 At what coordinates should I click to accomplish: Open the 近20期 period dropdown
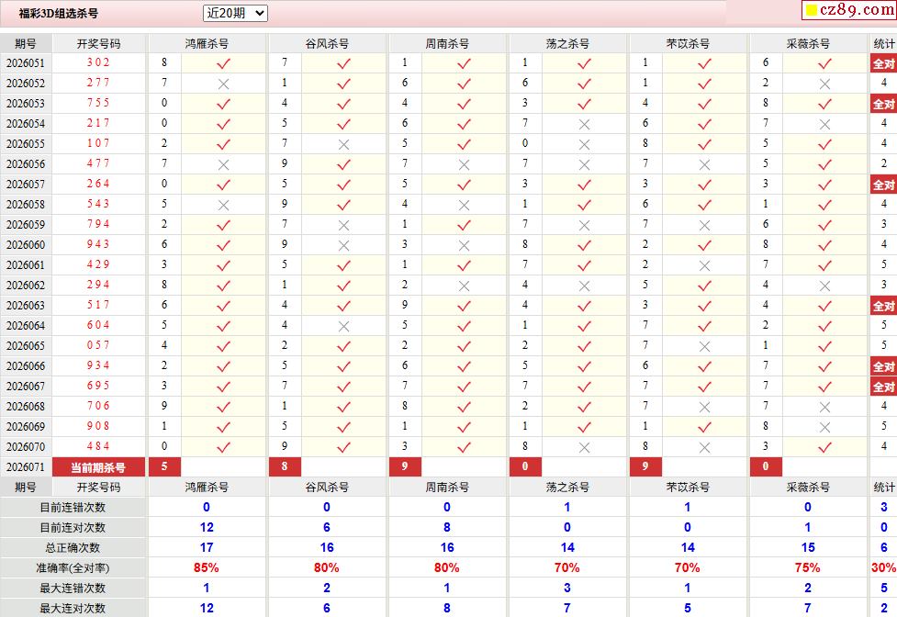coord(235,13)
